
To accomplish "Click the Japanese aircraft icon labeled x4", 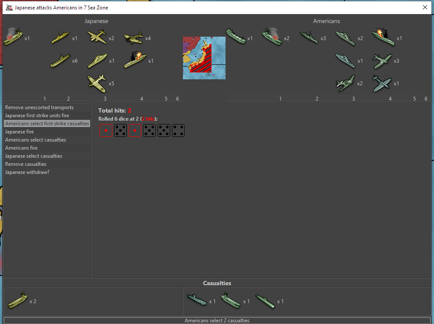I will point(133,38).
